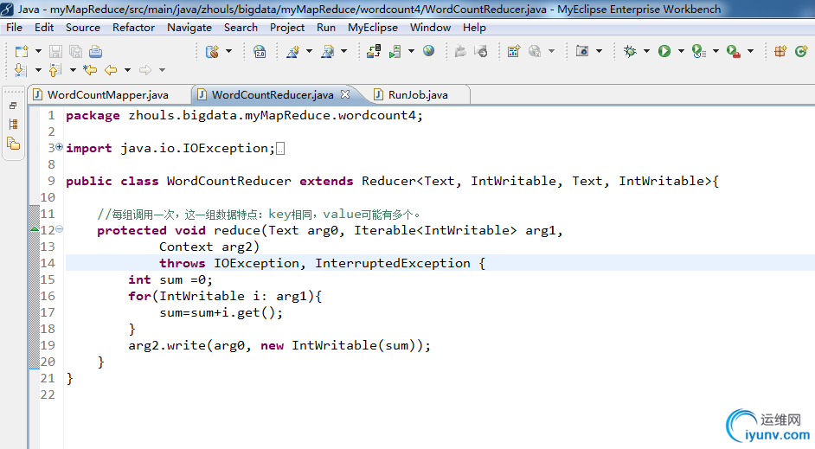Click the first blue cone wizard icon
The height and width of the screenshot is (449, 815).
pyautogui.click(x=293, y=51)
